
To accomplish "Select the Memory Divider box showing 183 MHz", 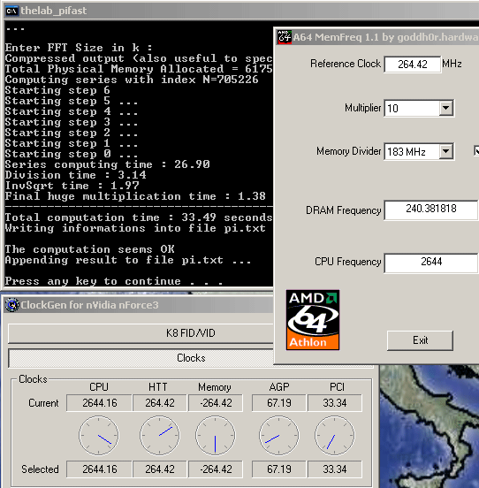I will [419, 151].
